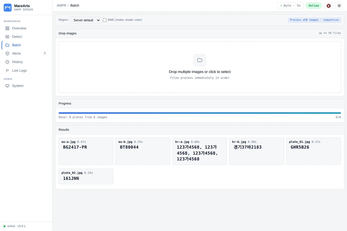347x231 pixels.
Task: Click the folder icon in drop zone
Action: [200, 60]
